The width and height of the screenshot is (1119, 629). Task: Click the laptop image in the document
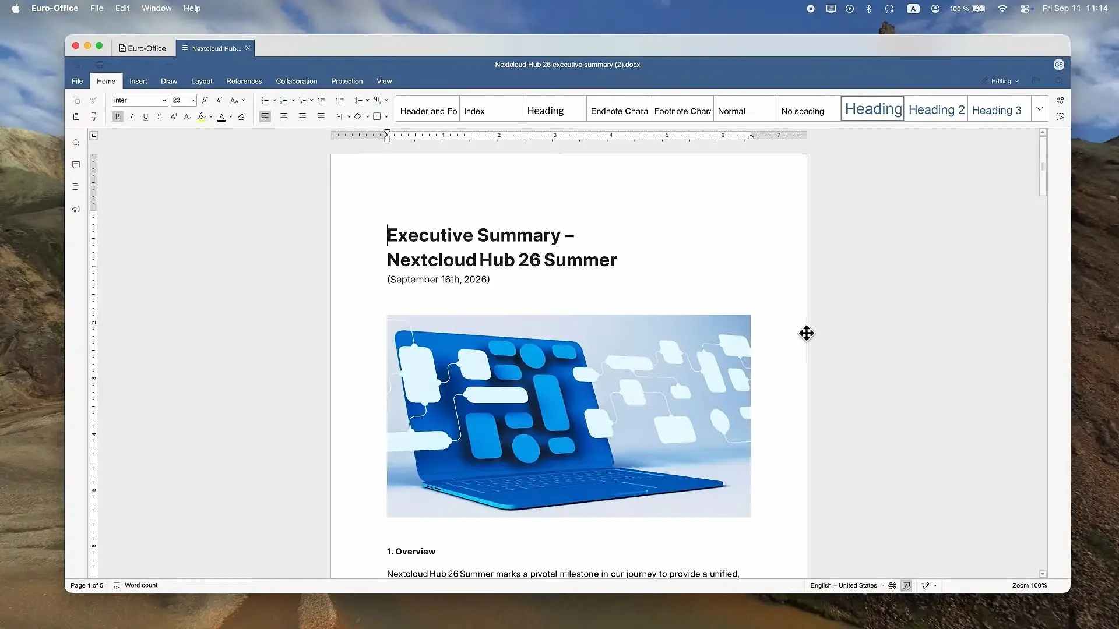[569, 416]
